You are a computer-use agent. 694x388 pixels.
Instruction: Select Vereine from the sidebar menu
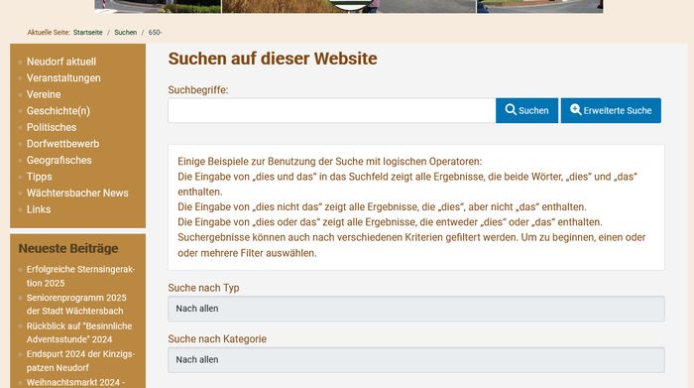pos(44,94)
